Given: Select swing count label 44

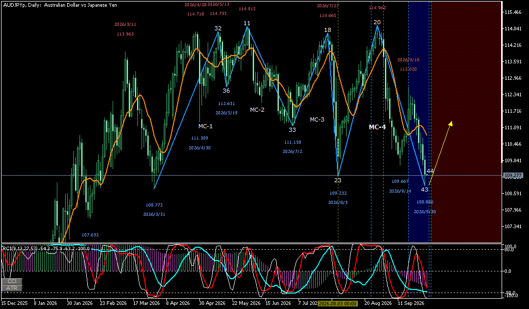Looking at the screenshot, I should coord(430,171).
